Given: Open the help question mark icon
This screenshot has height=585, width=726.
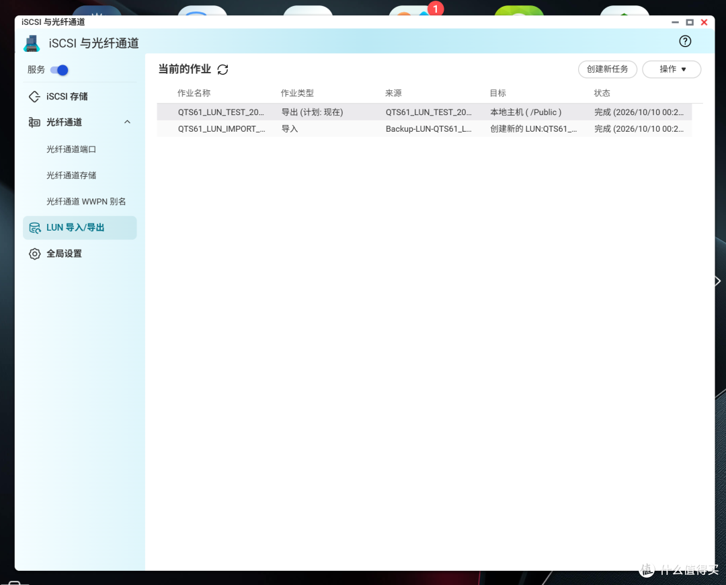Looking at the screenshot, I should pyautogui.click(x=685, y=41).
